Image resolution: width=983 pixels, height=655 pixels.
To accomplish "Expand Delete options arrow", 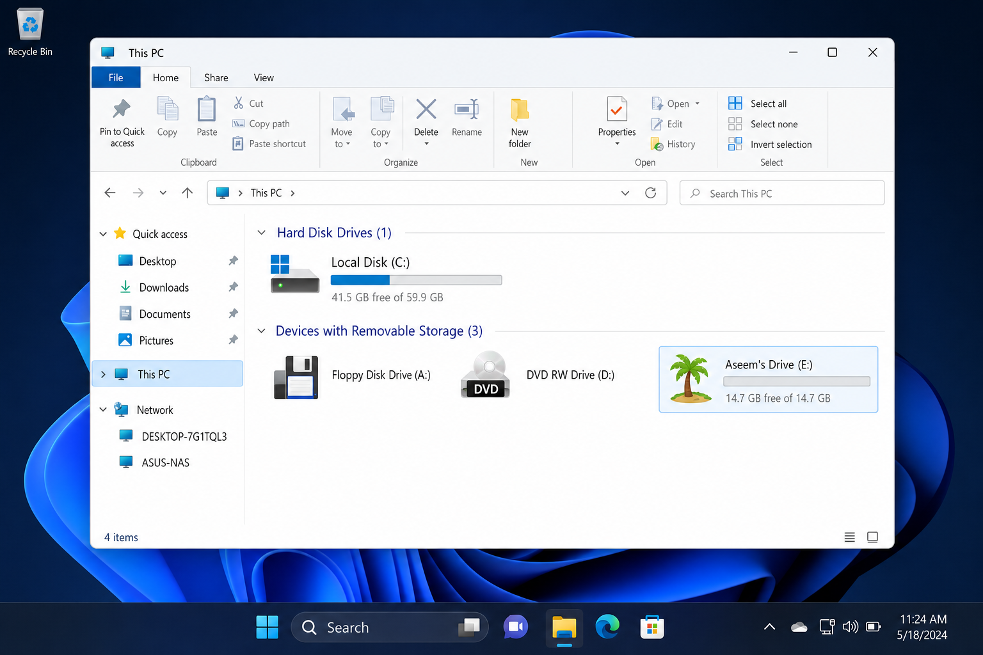I will tap(426, 144).
